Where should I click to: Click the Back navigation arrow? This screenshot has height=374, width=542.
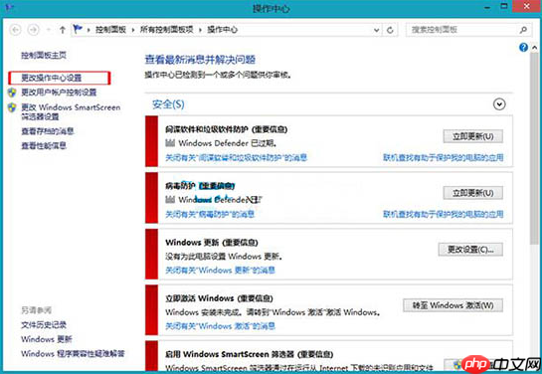[16, 30]
